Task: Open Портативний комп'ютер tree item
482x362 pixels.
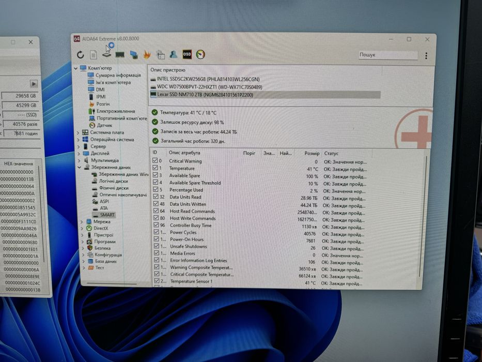Action: pyautogui.click(x=122, y=118)
